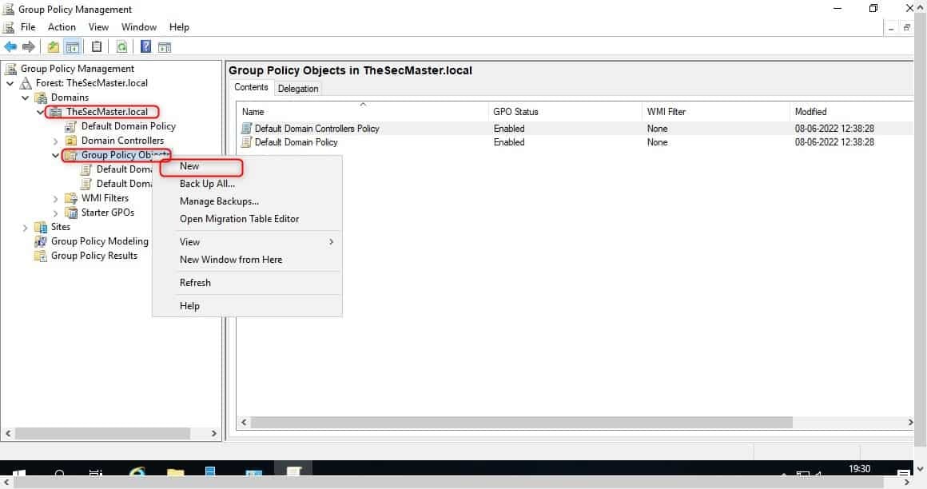Click the Domain Controllers folder icon
Image resolution: width=927 pixels, height=489 pixels.
71,141
